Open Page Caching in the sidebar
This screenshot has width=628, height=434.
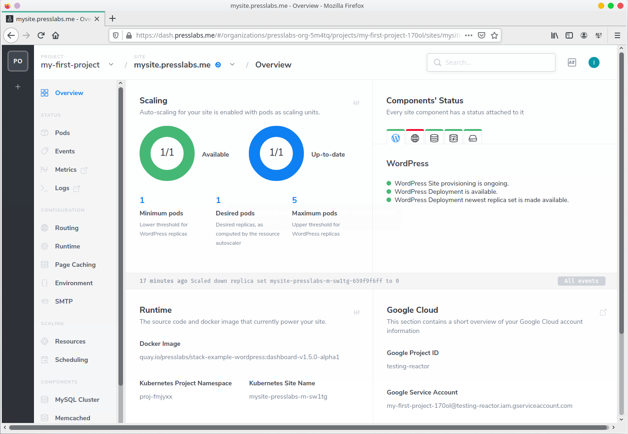tap(75, 265)
